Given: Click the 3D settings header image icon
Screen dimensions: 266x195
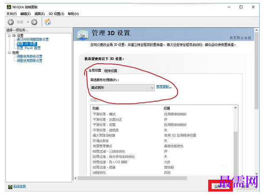Looking at the screenshot, I should 82,34.
